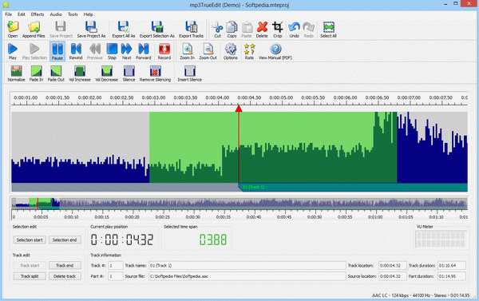Crop audio with the Crop icon

277,30
